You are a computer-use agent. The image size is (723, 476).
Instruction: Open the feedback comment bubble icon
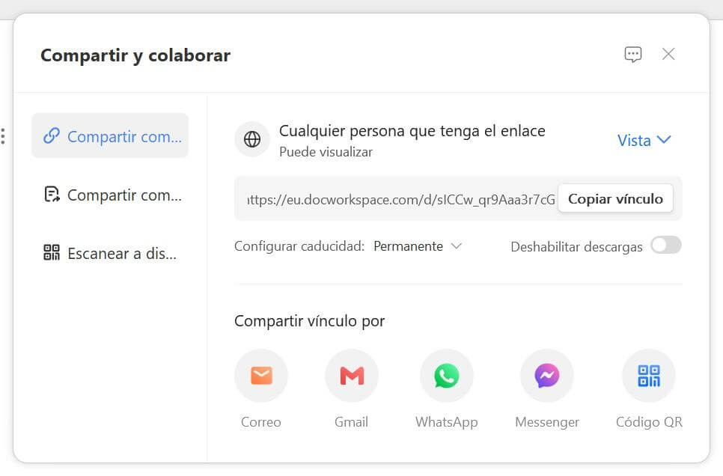632,55
